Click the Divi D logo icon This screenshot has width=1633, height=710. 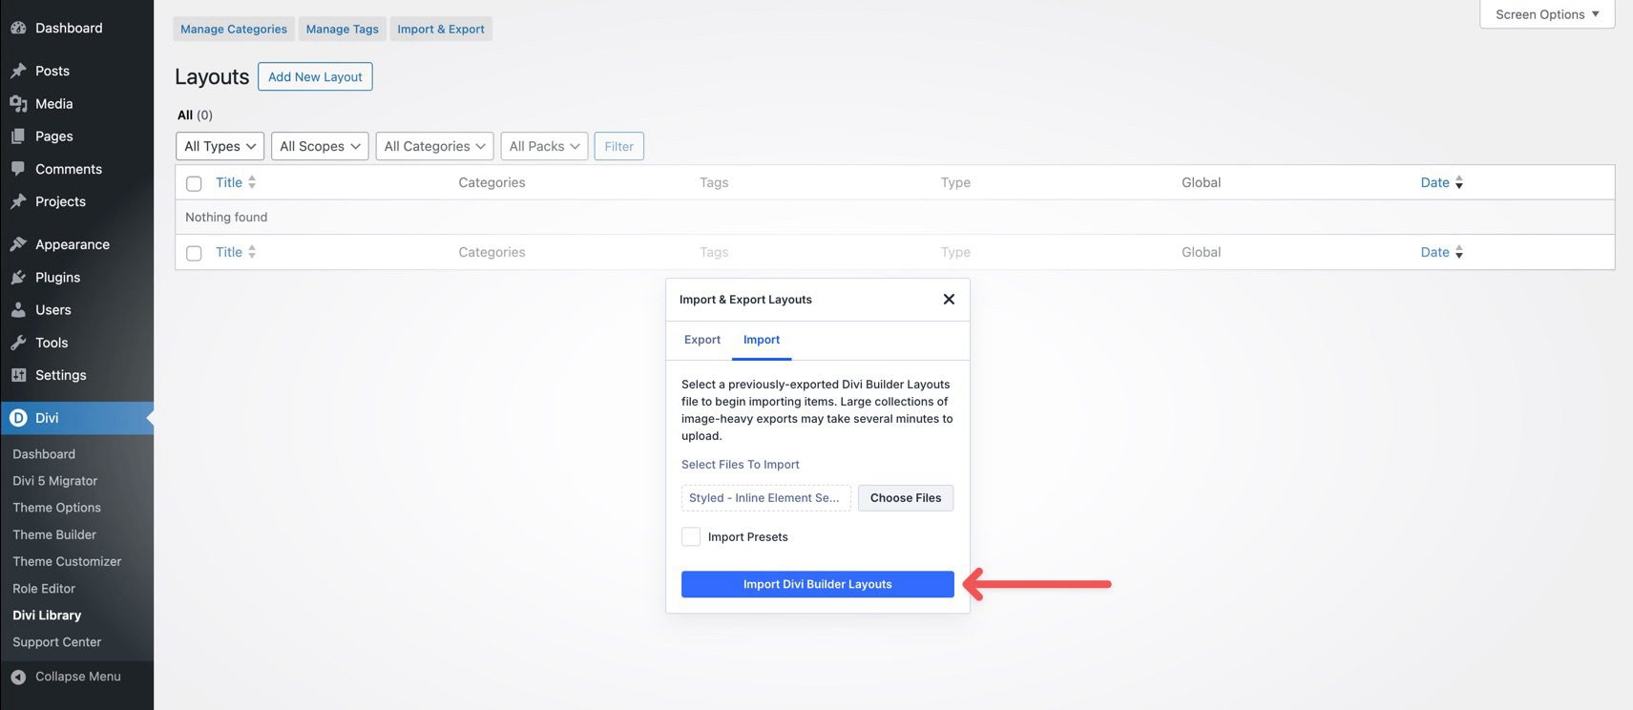click(x=18, y=418)
